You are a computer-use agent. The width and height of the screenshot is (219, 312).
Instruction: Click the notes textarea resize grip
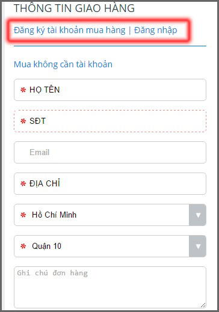click(x=203, y=305)
